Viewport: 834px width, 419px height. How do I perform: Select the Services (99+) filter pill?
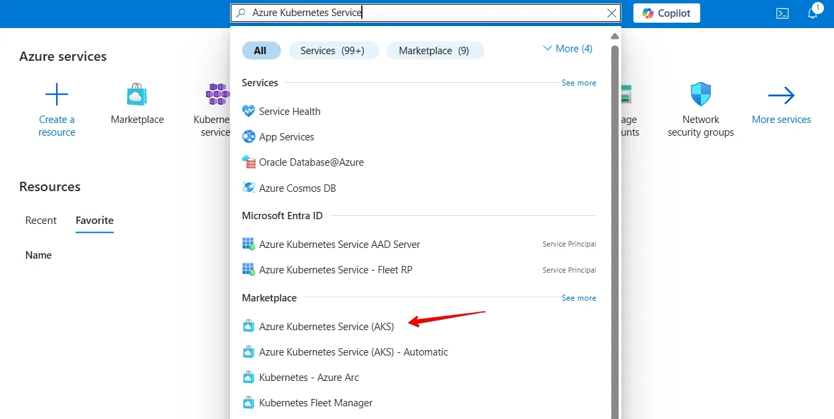click(x=334, y=50)
